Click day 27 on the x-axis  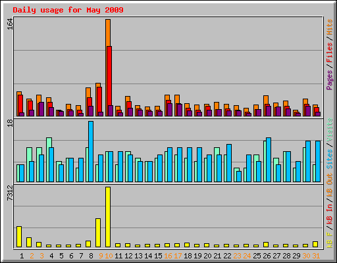[276, 256]
